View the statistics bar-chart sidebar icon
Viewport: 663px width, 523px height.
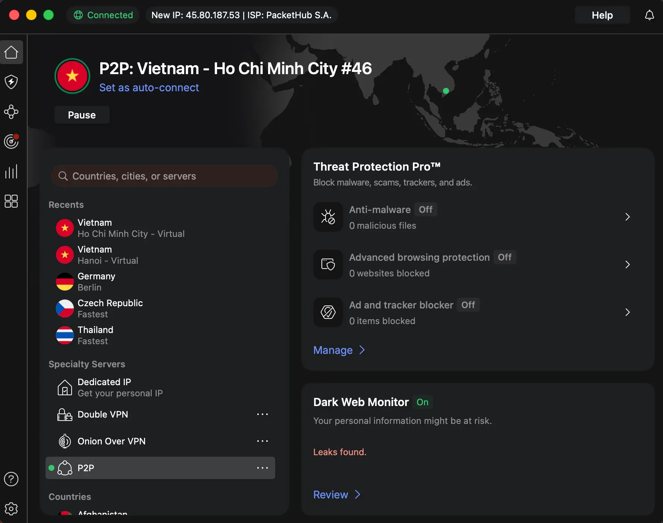(x=12, y=171)
